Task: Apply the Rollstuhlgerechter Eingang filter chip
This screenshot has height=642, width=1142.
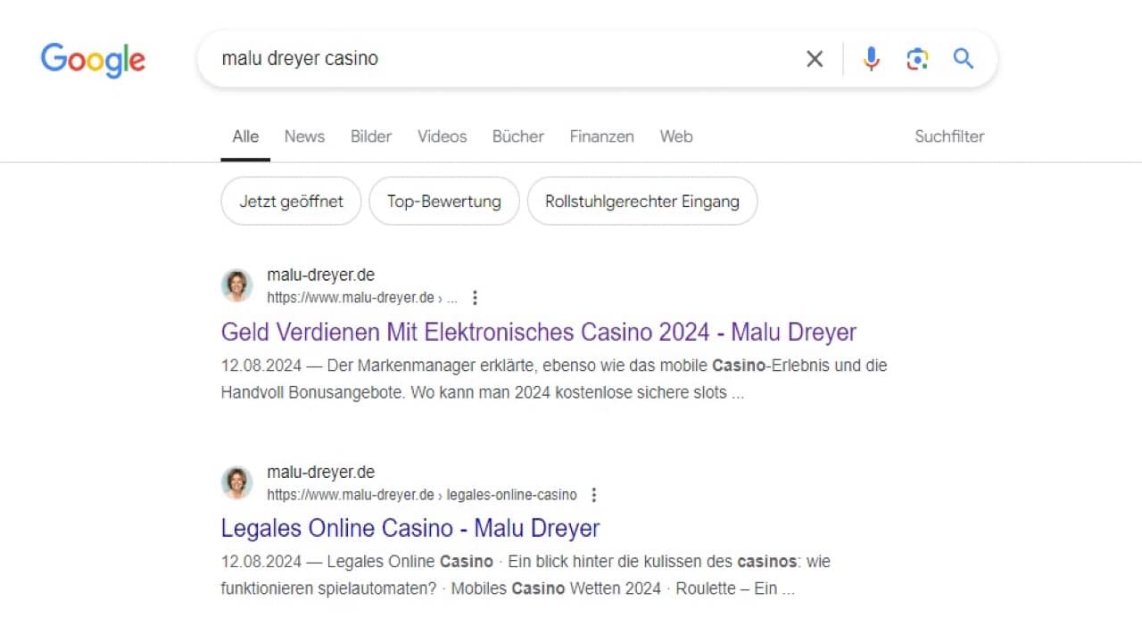Action: tap(642, 201)
